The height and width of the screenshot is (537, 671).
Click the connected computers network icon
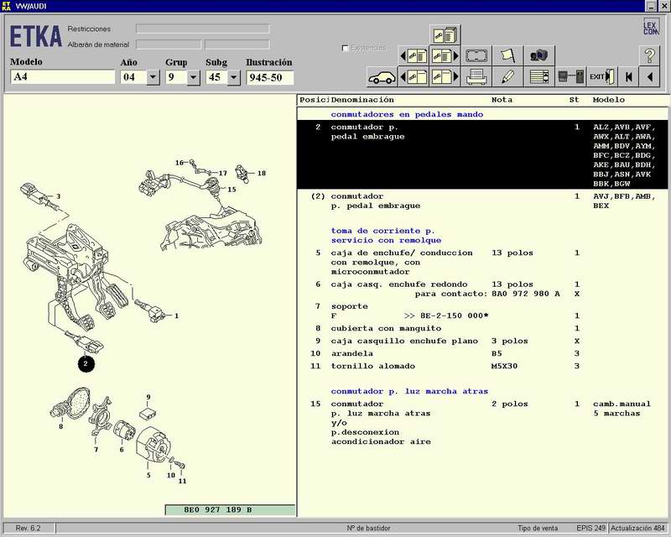570,77
